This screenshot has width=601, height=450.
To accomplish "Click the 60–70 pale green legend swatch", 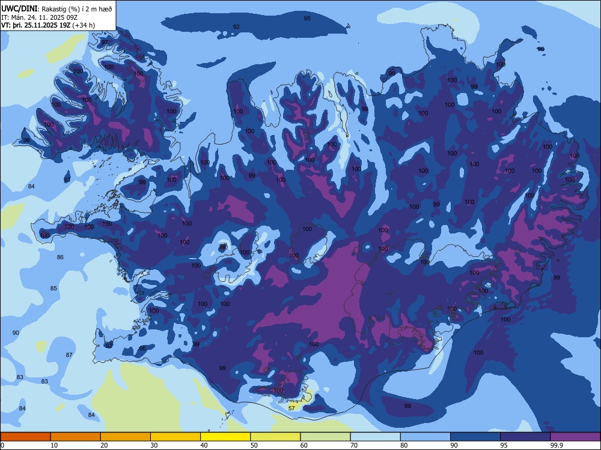I will coord(325,437).
